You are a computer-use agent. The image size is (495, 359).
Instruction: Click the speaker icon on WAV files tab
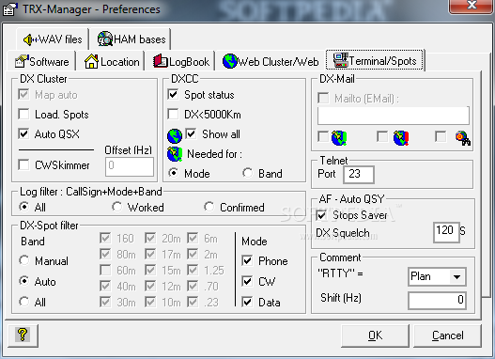(31, 39)
